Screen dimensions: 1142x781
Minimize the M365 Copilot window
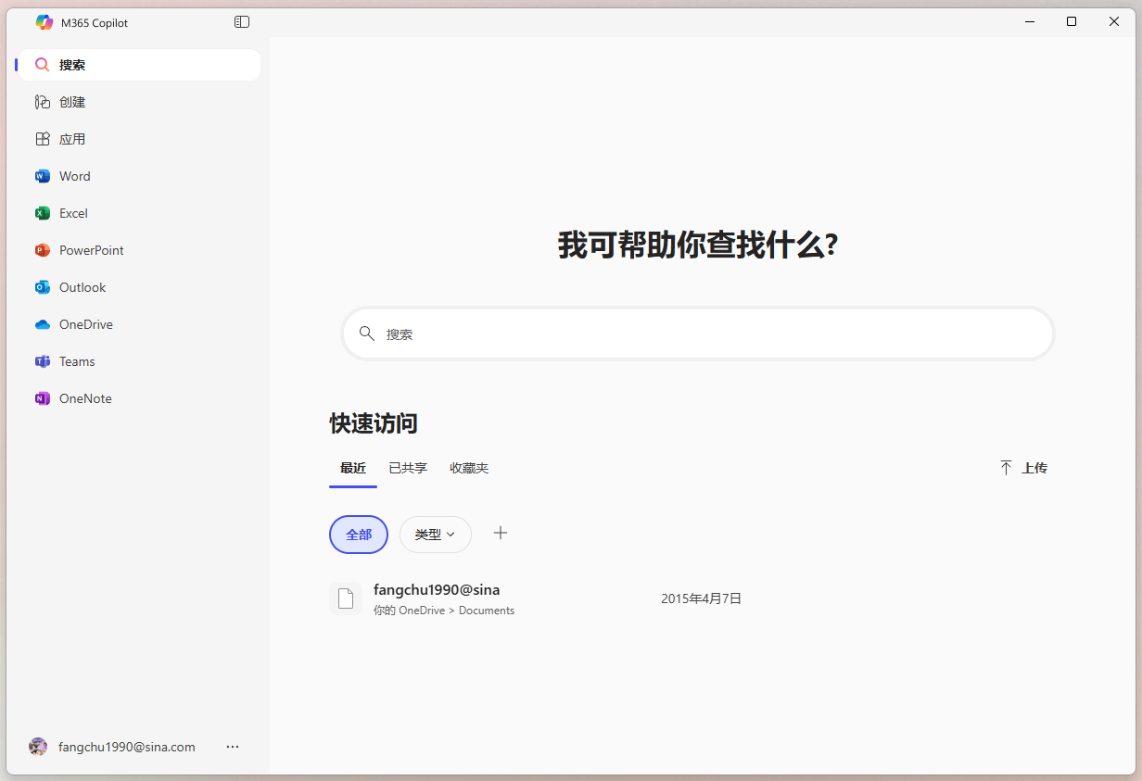point(1029,21)
